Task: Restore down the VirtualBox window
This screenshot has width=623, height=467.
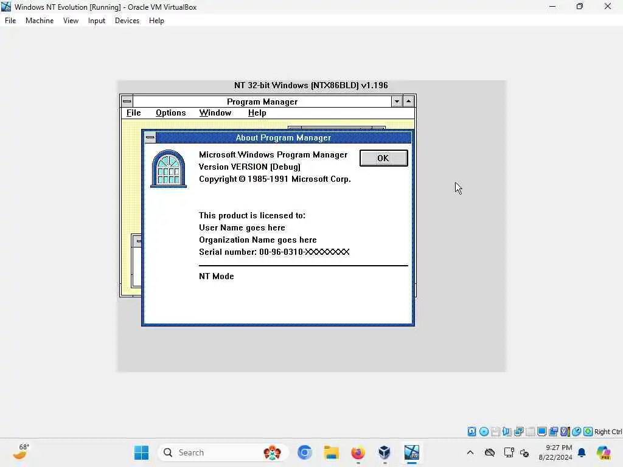Action: [580, 6]
